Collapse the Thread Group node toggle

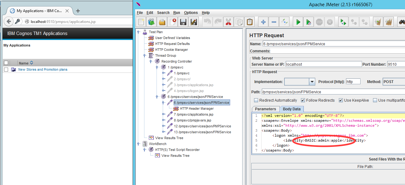[x=145, y=55]
